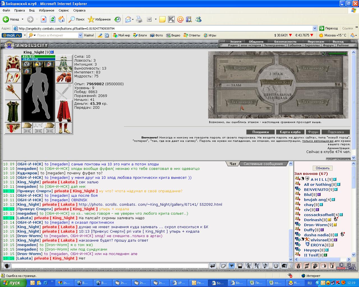Click the Stop loading toolbar icon
Viewport: 359px width, 287px height.
(43, 19)
